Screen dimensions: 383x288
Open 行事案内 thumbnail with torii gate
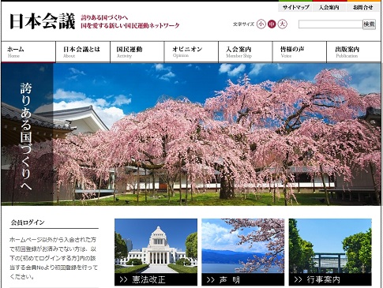pyautogui.click(x=330, y=252)
